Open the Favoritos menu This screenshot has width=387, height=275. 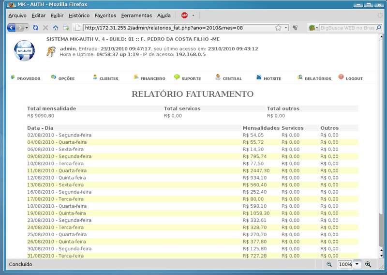[x=105, y=15]
